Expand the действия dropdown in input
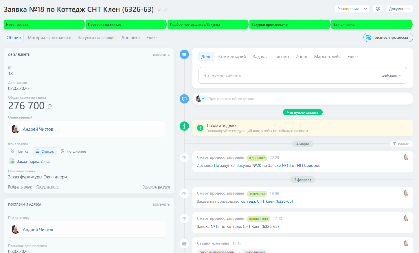The image size is (419, 253). click(392, 75)
